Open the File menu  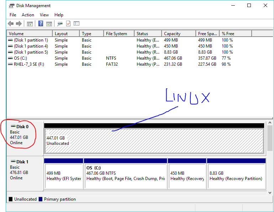13,15
